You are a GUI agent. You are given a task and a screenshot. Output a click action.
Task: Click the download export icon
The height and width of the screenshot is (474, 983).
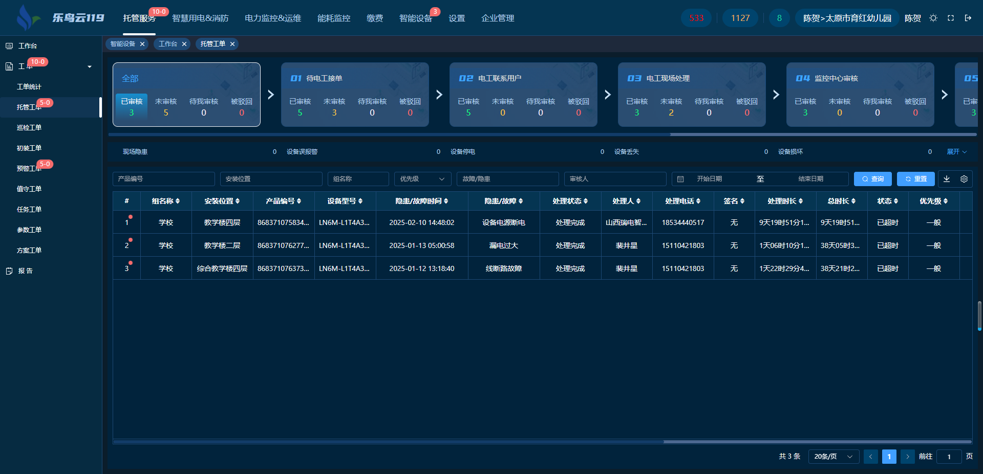pyautogui.click(x=947, y=179)
